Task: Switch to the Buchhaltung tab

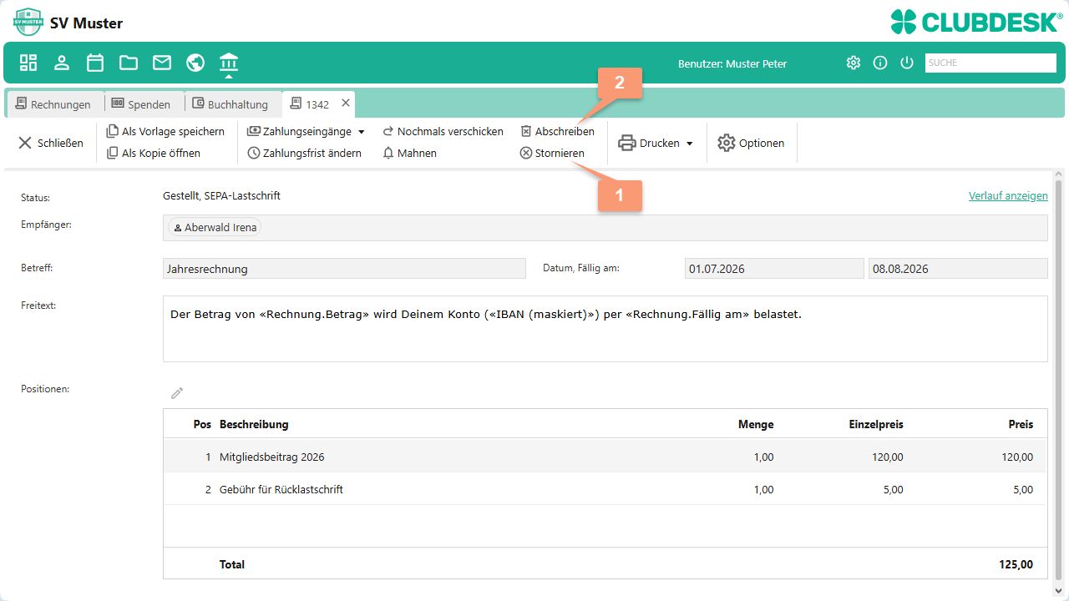Action: [231, 104]
